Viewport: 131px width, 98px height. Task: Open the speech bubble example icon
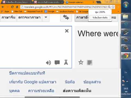57,63
